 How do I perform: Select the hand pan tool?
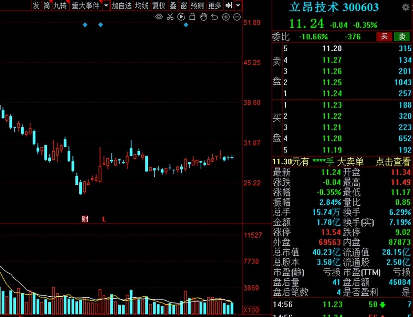point(203,17)
